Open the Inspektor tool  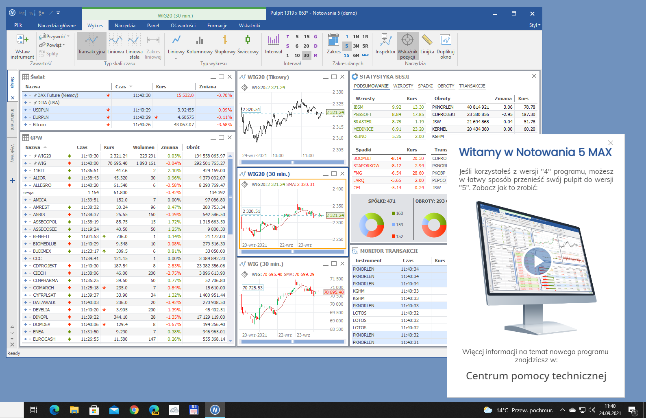[x=385, y=44]
